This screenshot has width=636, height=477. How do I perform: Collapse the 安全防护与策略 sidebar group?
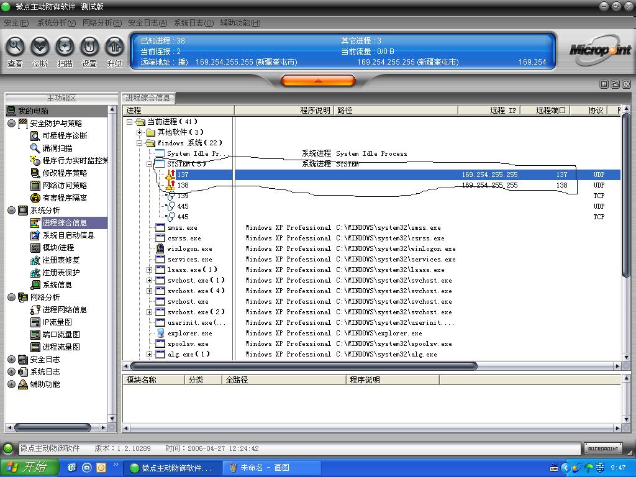point(11,124)
